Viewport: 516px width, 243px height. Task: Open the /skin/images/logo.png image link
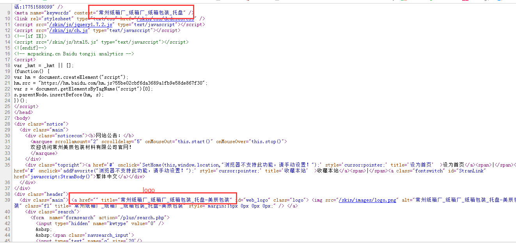tap(368, 200)
